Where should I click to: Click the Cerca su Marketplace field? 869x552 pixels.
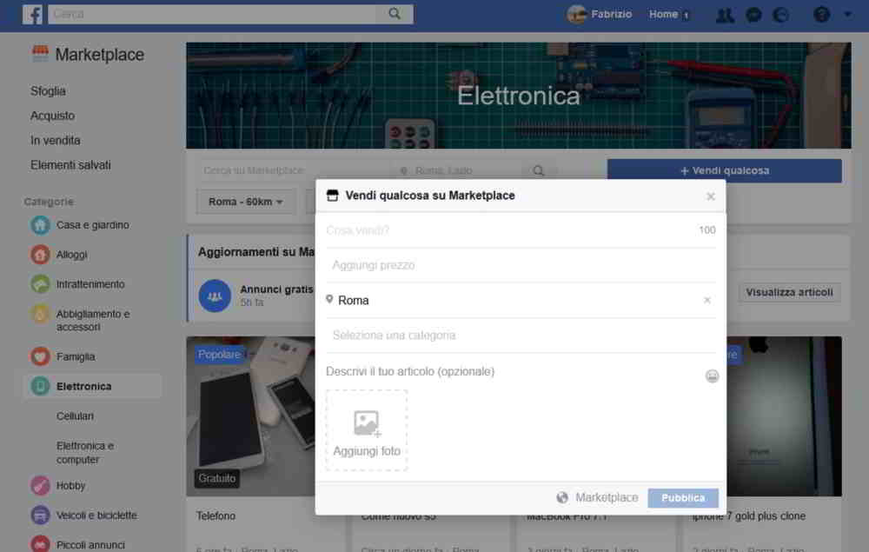[293, 170]
